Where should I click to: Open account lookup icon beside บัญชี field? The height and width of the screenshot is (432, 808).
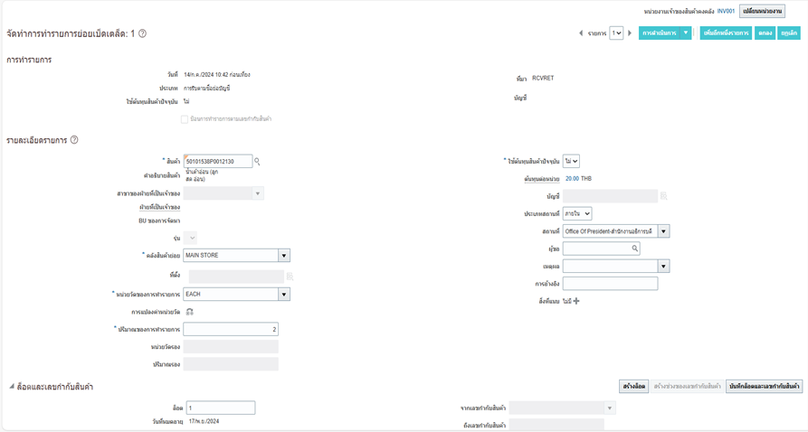coord(664,196)
